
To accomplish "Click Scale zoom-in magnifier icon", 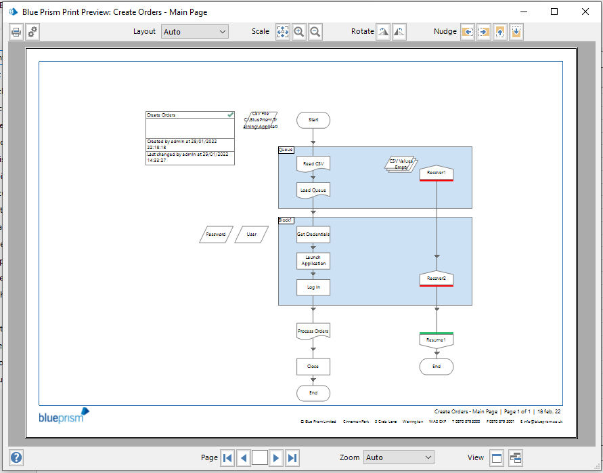I will tap(298, 32).
